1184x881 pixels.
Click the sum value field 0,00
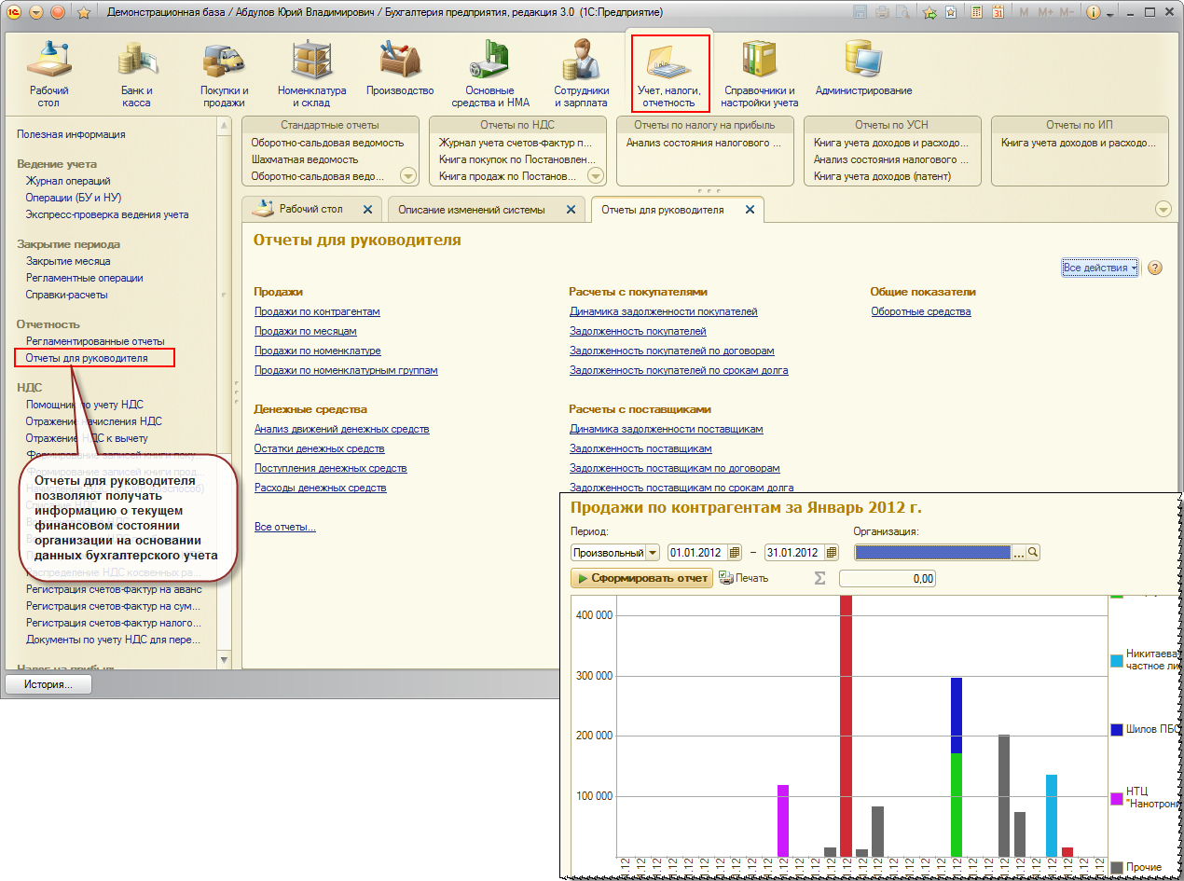pyautogui.click(x=887, y=578)
